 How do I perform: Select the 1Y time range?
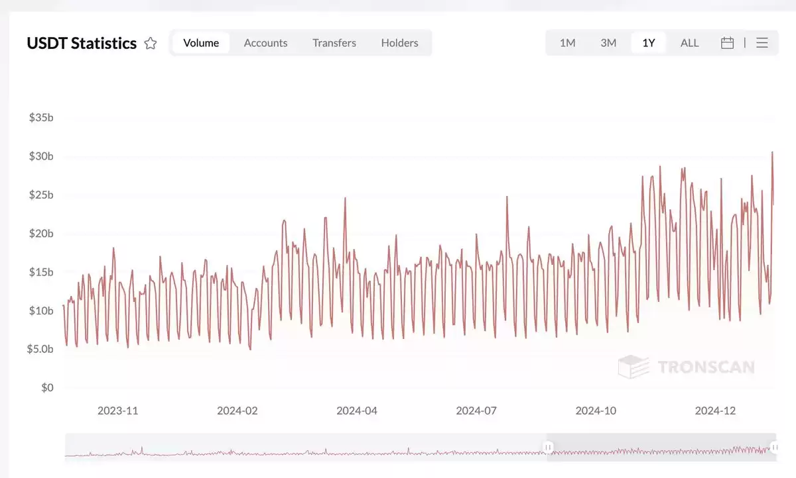649,43
